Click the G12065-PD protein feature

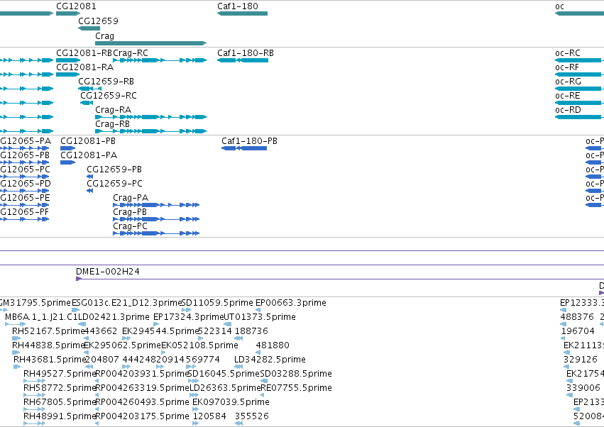(25, 191)
